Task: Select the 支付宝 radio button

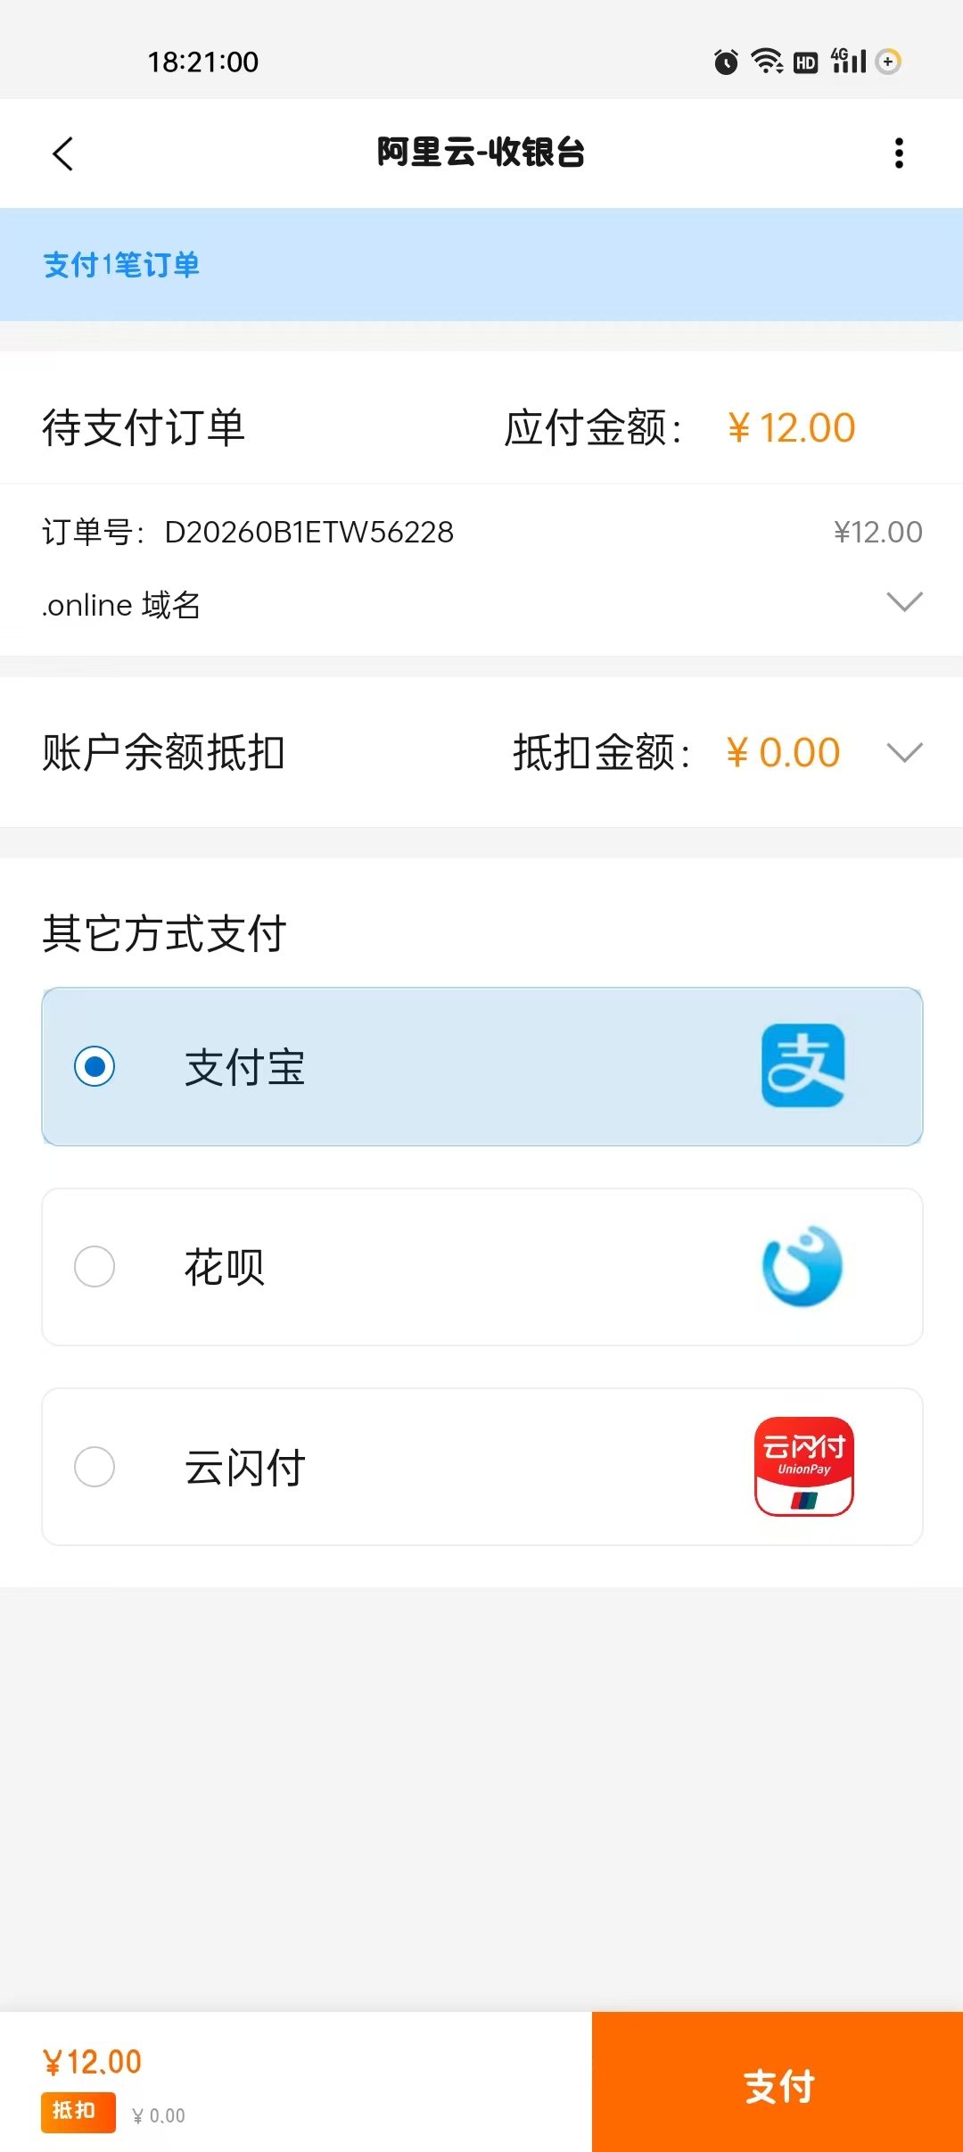Action: point(95,1066)
